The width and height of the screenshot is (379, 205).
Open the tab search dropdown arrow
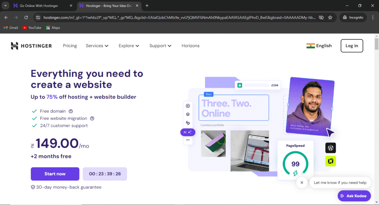click(x=5, y=6)
